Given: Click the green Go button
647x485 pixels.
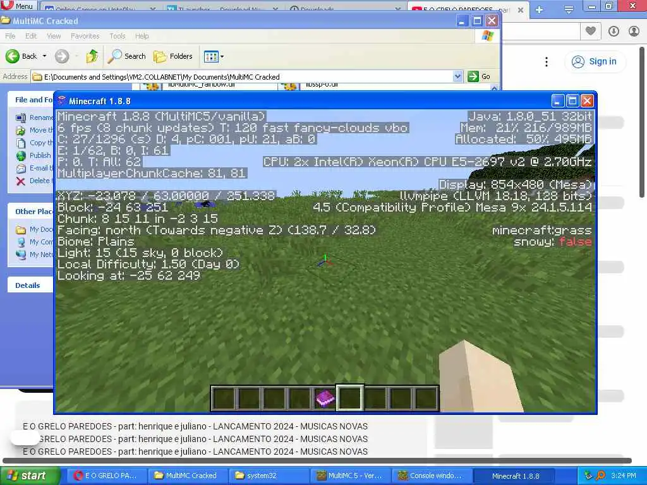Looking at the screenshot, I should pos(479,76).
